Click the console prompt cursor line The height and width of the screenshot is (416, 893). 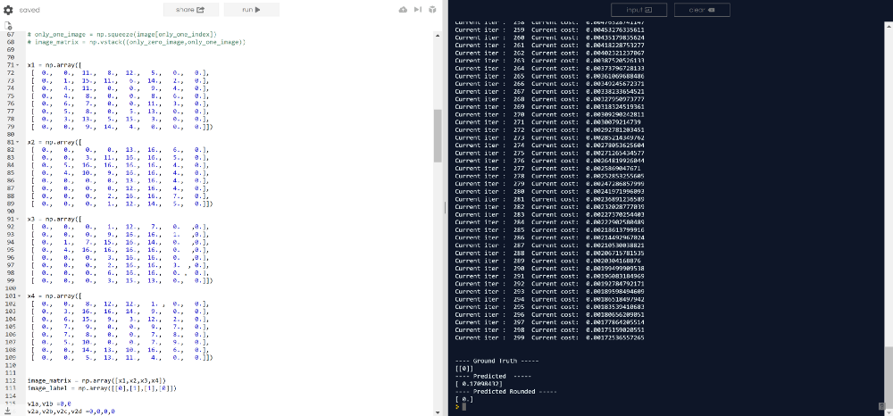click(x=666, y=407)
